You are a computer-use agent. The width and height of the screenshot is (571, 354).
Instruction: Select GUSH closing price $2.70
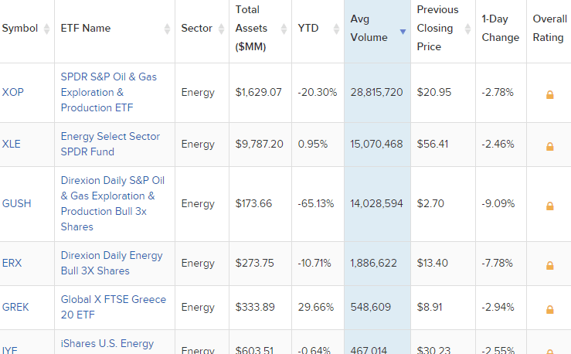[430, 203]
